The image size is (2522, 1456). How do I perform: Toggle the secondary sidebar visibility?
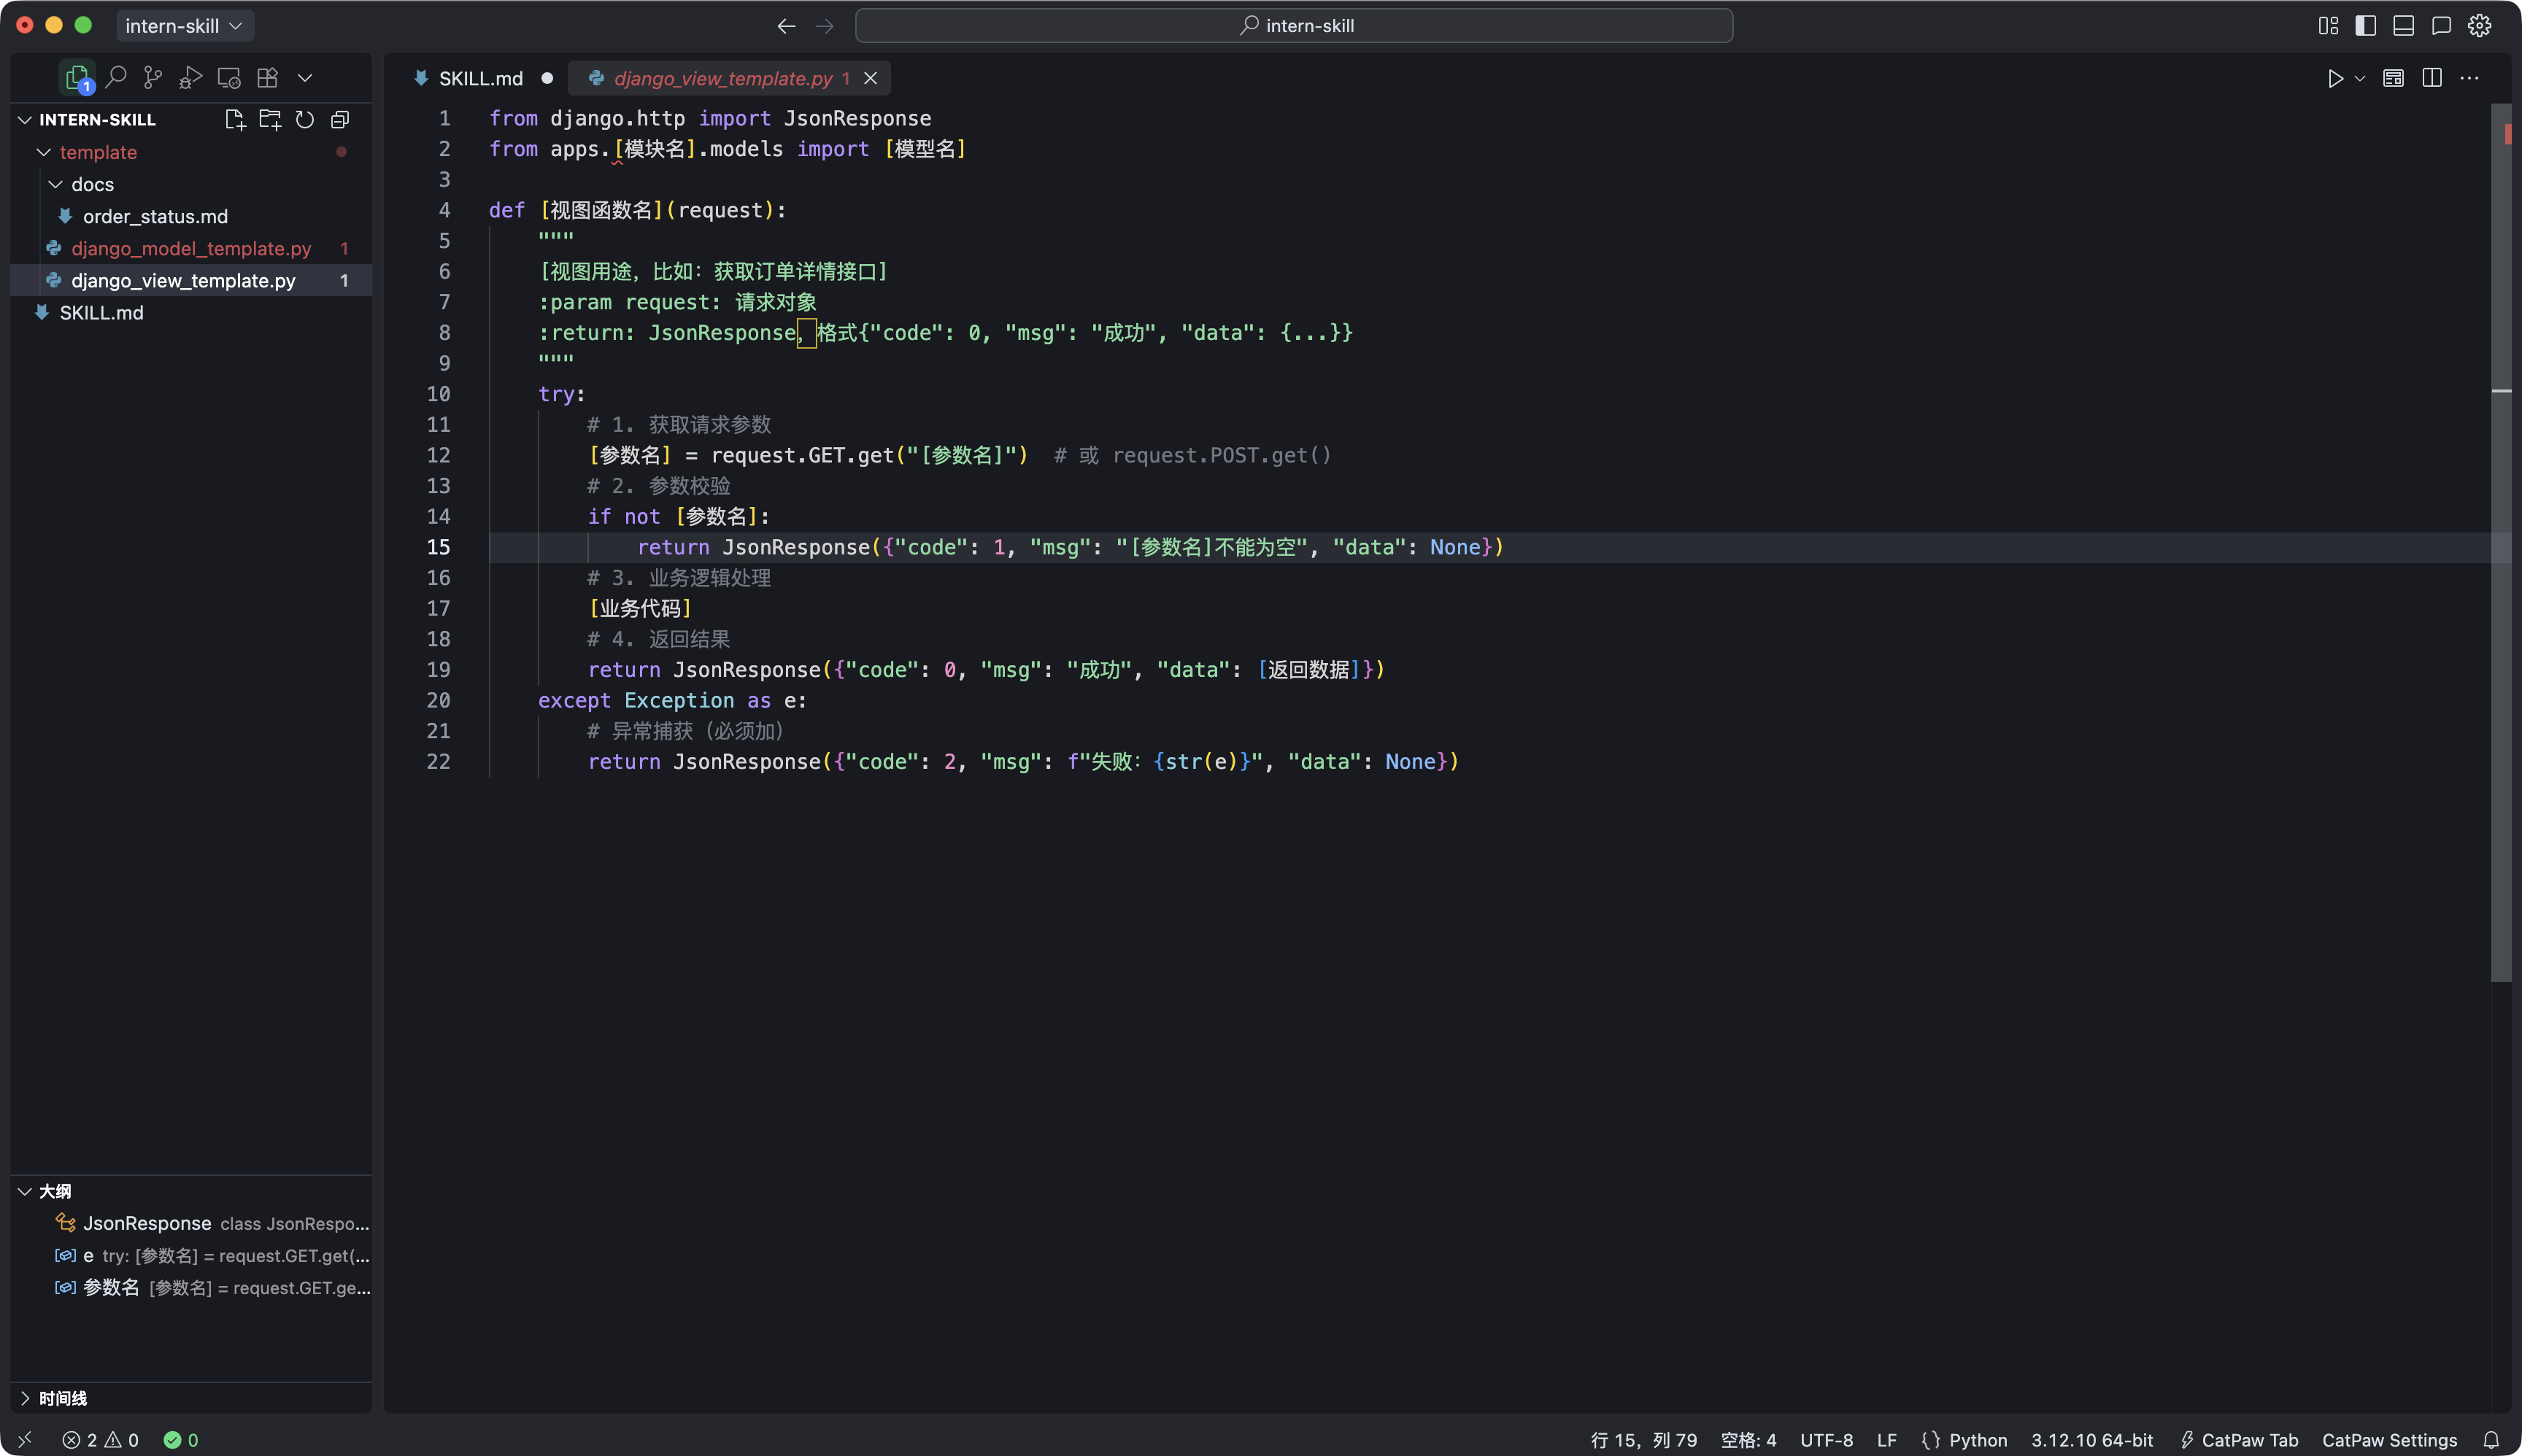tap(2442, 26)
